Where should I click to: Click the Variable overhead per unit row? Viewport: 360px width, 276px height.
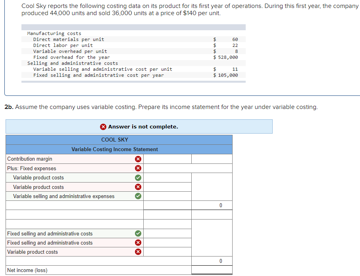(x=133, y=51)
